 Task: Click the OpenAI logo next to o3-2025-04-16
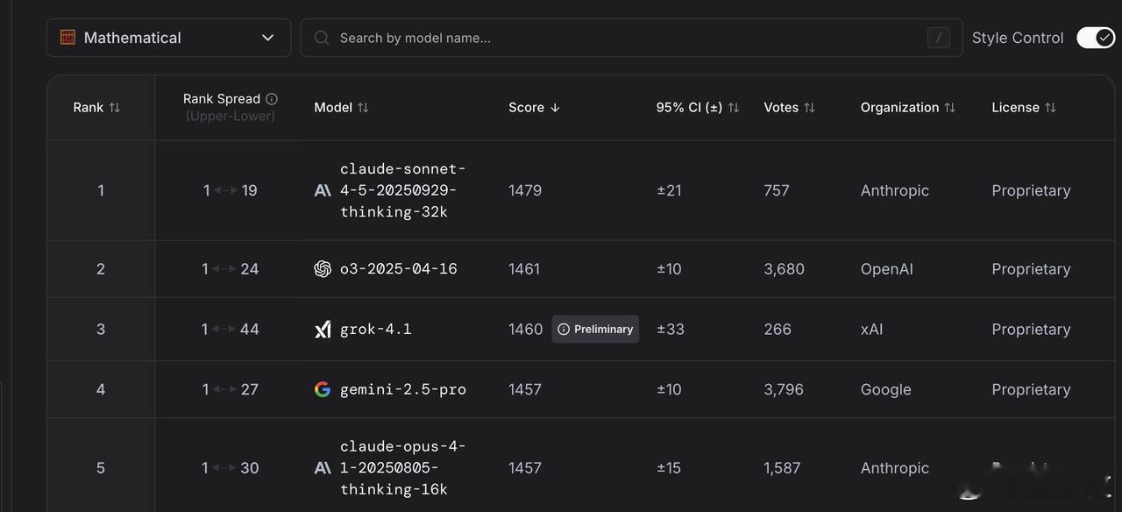[x=323, y=269]
